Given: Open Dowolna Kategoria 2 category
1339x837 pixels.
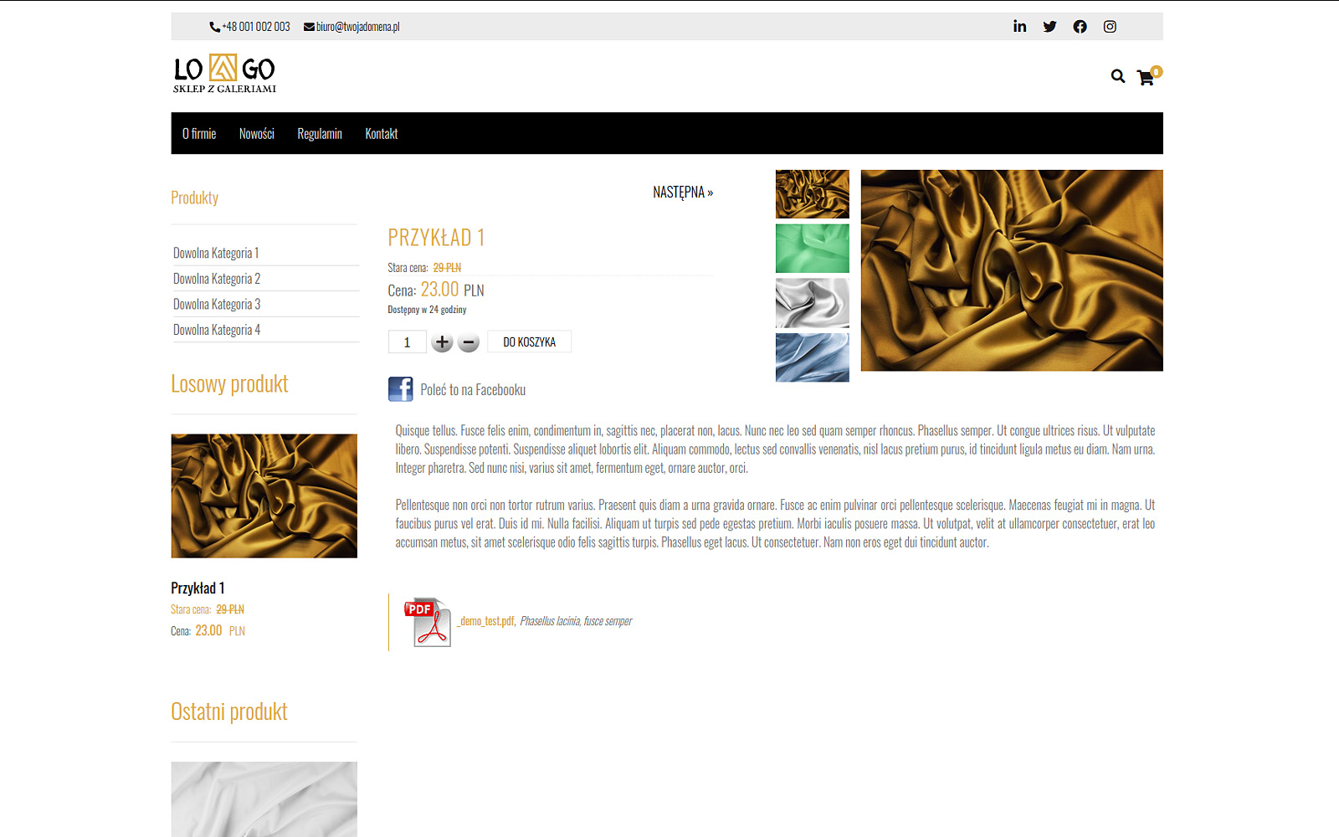Looking at the screenshot, I should click(x=217, y=279).
